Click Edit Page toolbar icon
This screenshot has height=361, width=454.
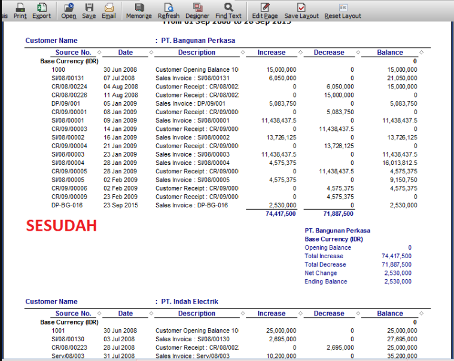[x=264, y=11]
